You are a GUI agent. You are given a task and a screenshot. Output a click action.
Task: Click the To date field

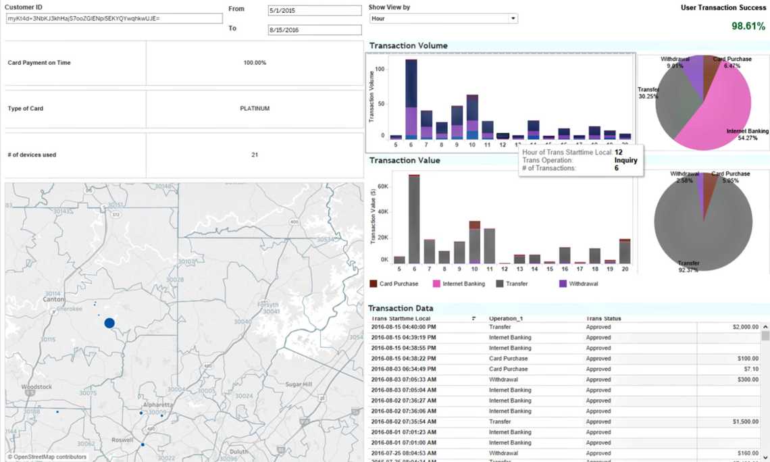click(x=314, y=30)
